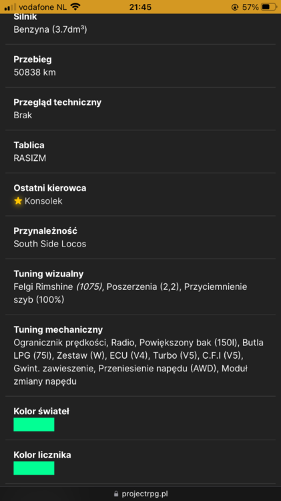Screen dimensions: 281x501
Task: Tap the Felgi Rimshine (1075) text
Action: [58, 287]
